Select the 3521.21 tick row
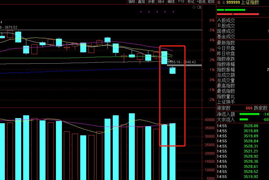Viewport: 269px width, 180px height. [251, 151]
